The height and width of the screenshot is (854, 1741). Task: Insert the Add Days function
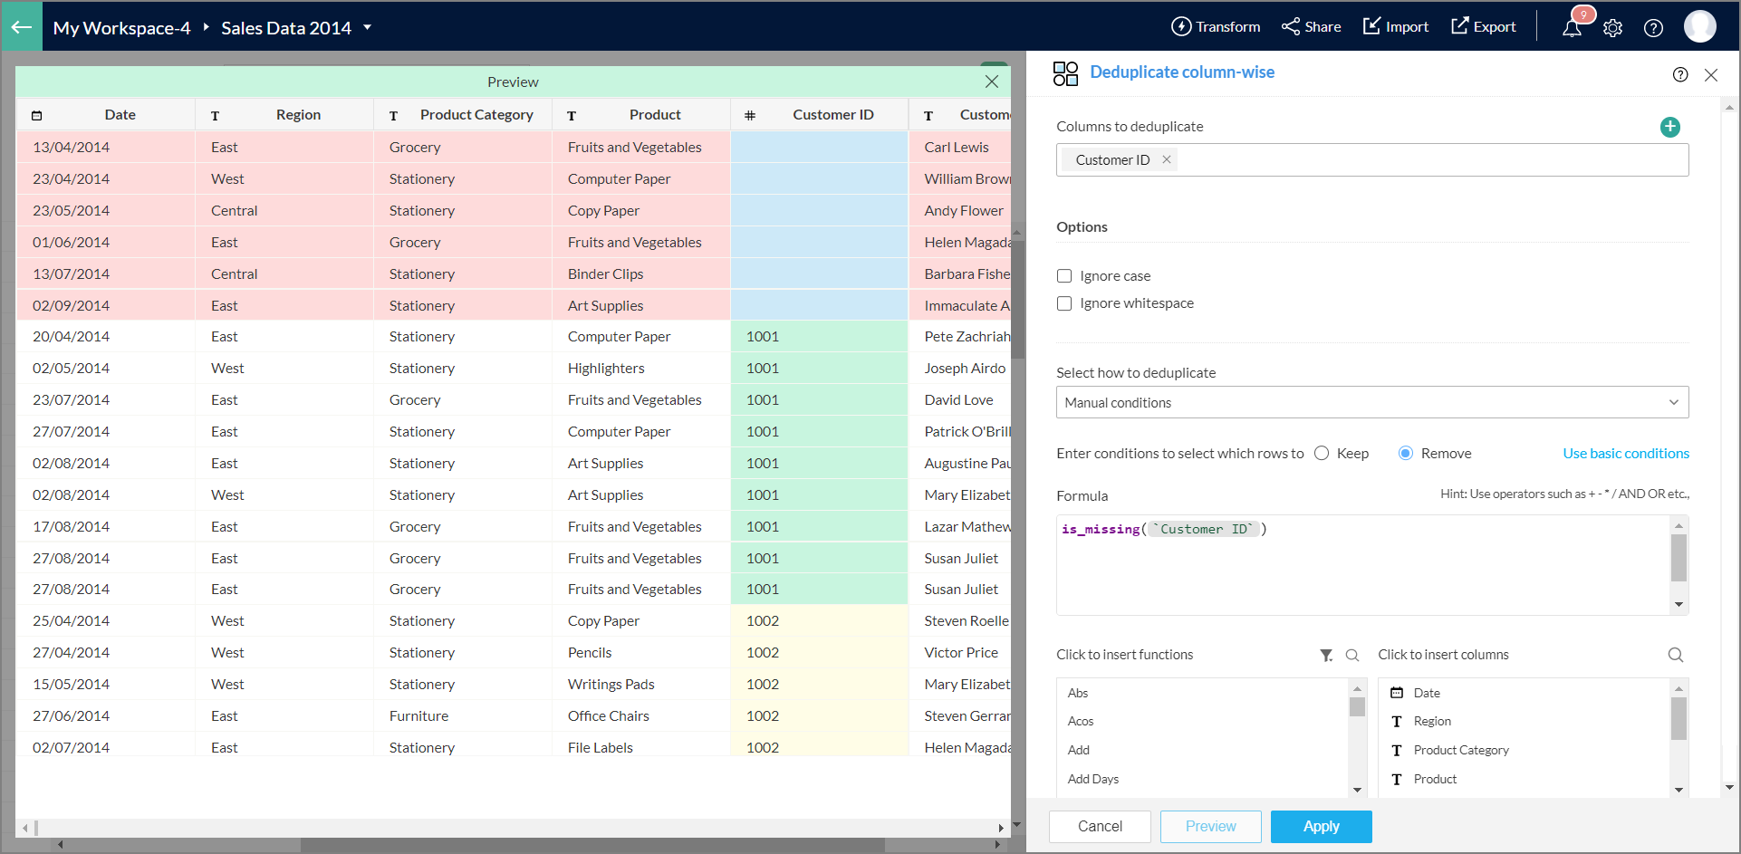[x=1093, y=779]
